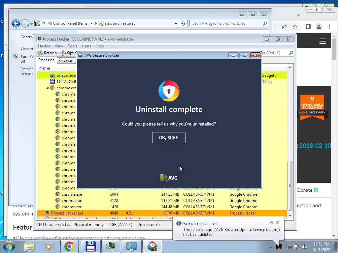The width and height of the screenshot is (338, 253).
Task: Switch to the Services tab
Action: pyautogui.click(x=65, y=61)
